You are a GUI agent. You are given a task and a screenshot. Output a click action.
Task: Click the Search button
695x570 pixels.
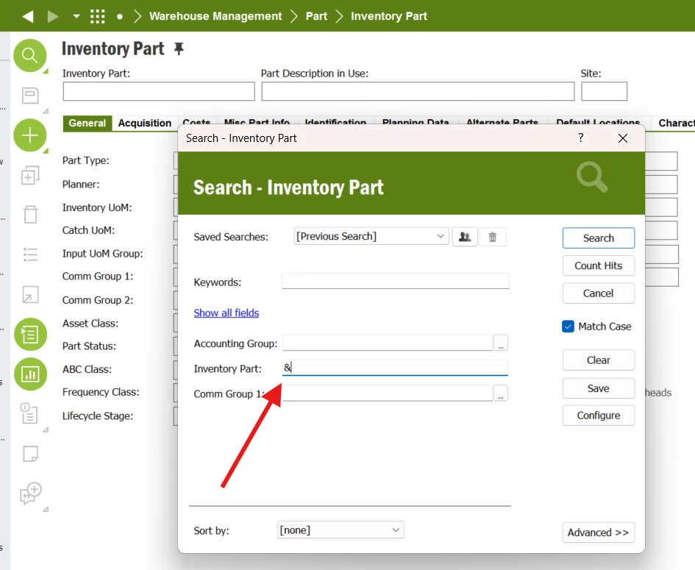(x=599, y=238)
